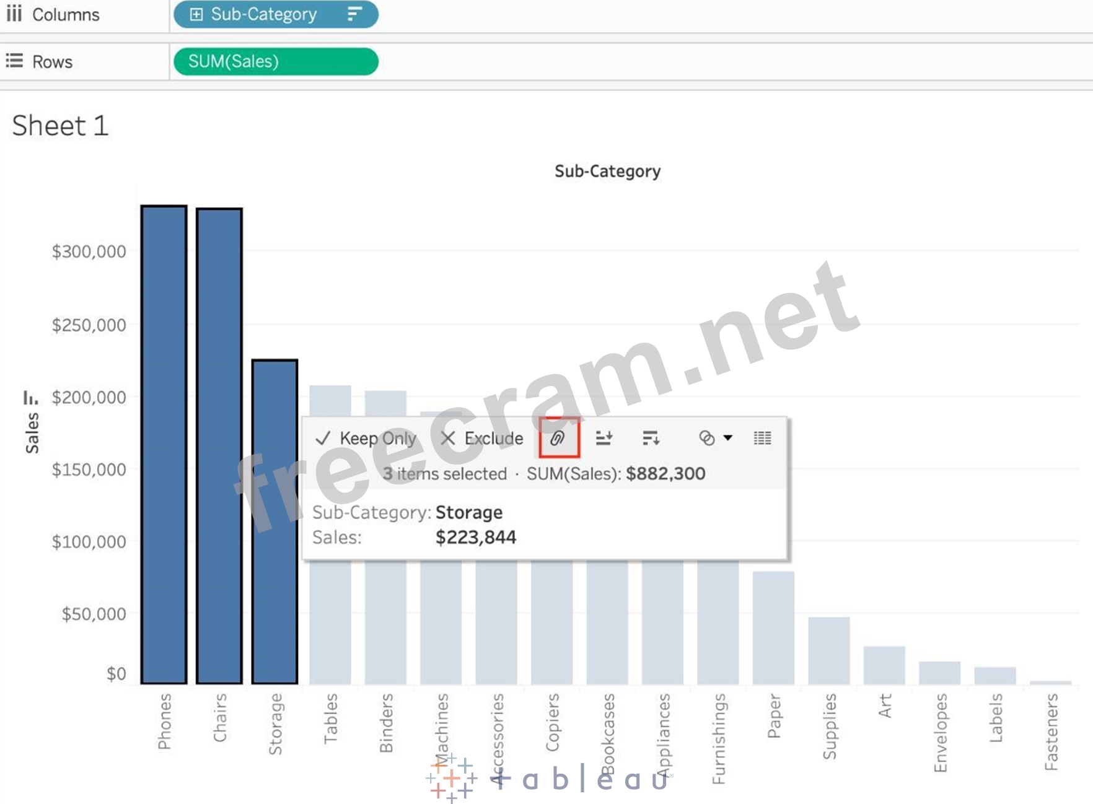The width and height of the screenshot is (1093, 804).
Task: Click the Sheet 1 title
Action: pyautogui.click(x=60, y=126)
